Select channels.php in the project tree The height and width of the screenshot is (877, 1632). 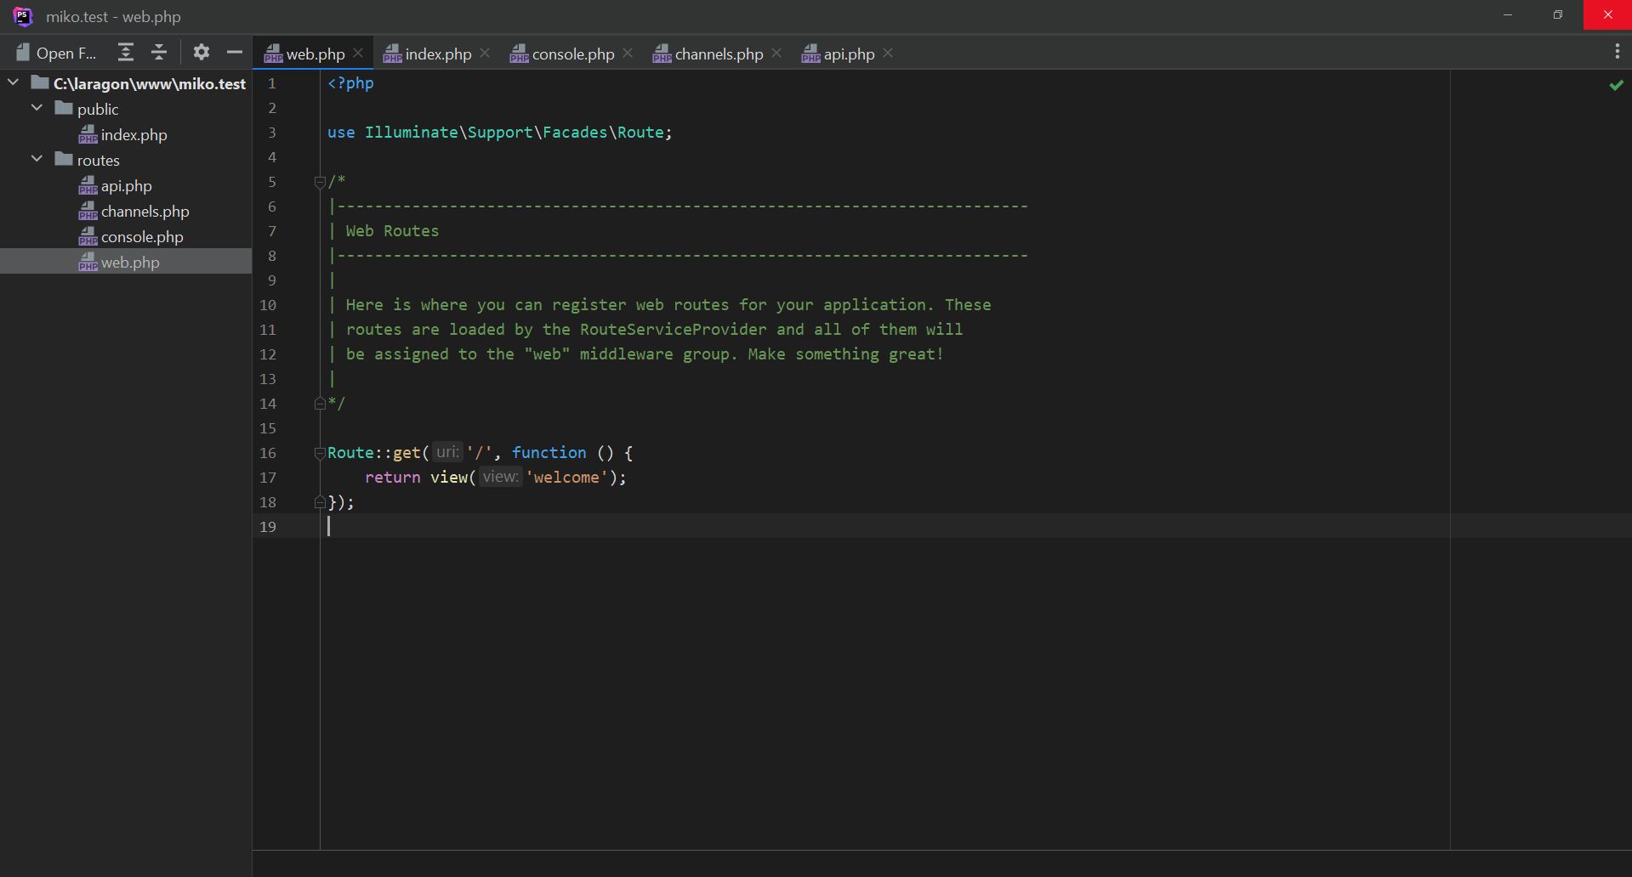point(145,212)
